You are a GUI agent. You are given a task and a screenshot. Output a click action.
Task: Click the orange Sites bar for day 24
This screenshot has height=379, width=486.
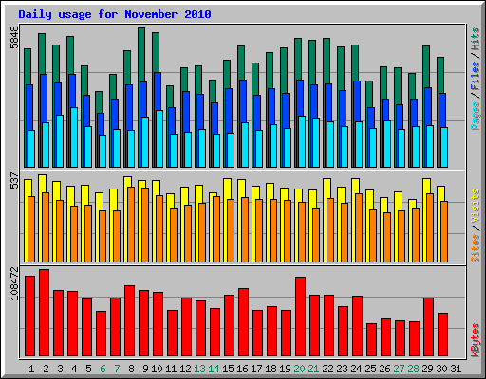click(x=359, y=227)
